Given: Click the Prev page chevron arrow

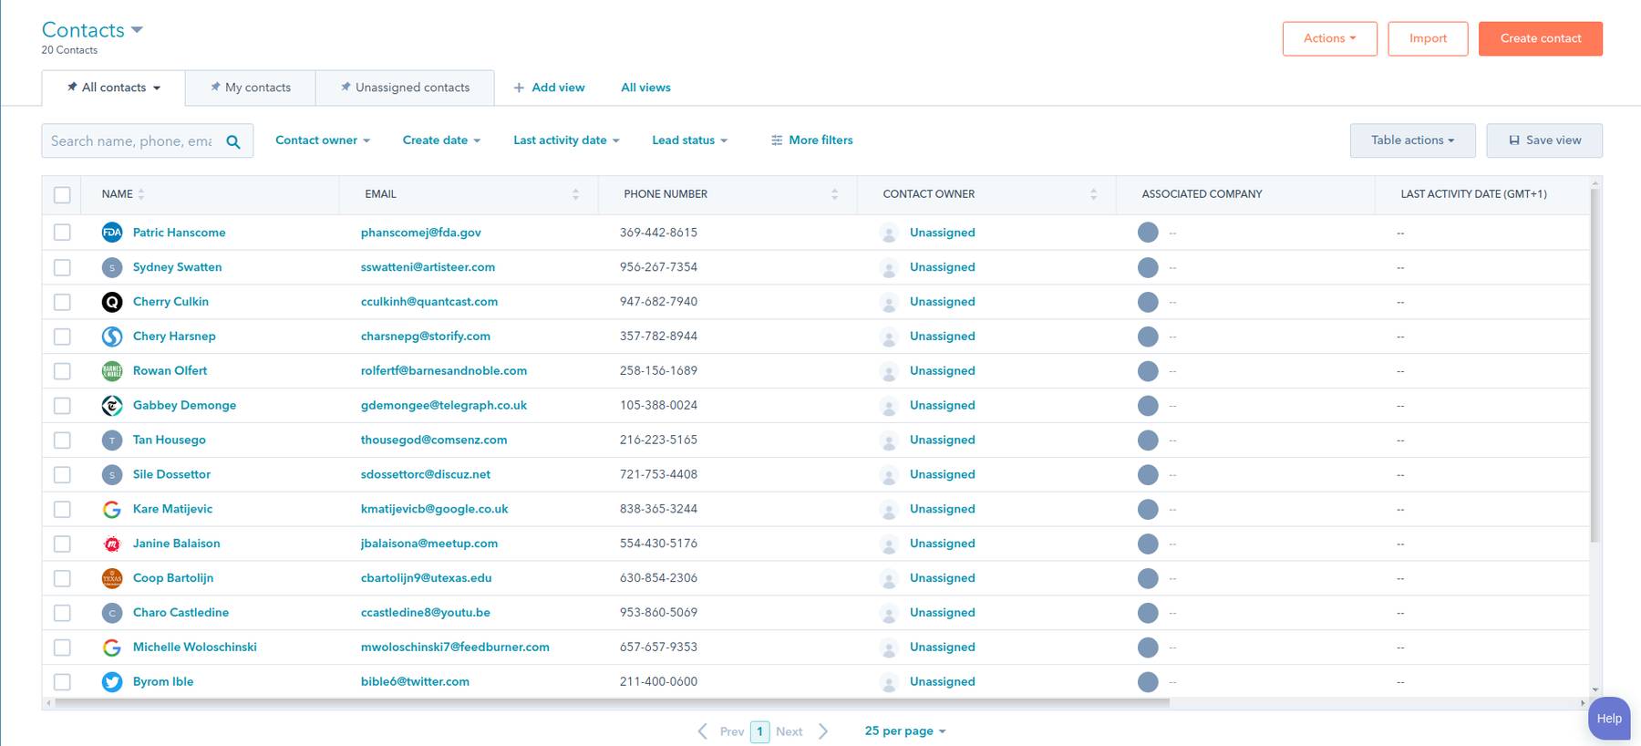Looking at the screenshot, I should point(703,731).
